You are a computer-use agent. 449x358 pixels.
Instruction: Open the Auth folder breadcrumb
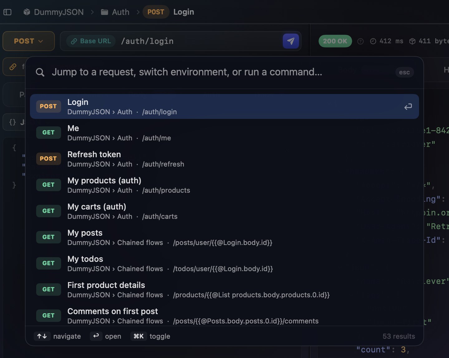(x=120, y=12)
